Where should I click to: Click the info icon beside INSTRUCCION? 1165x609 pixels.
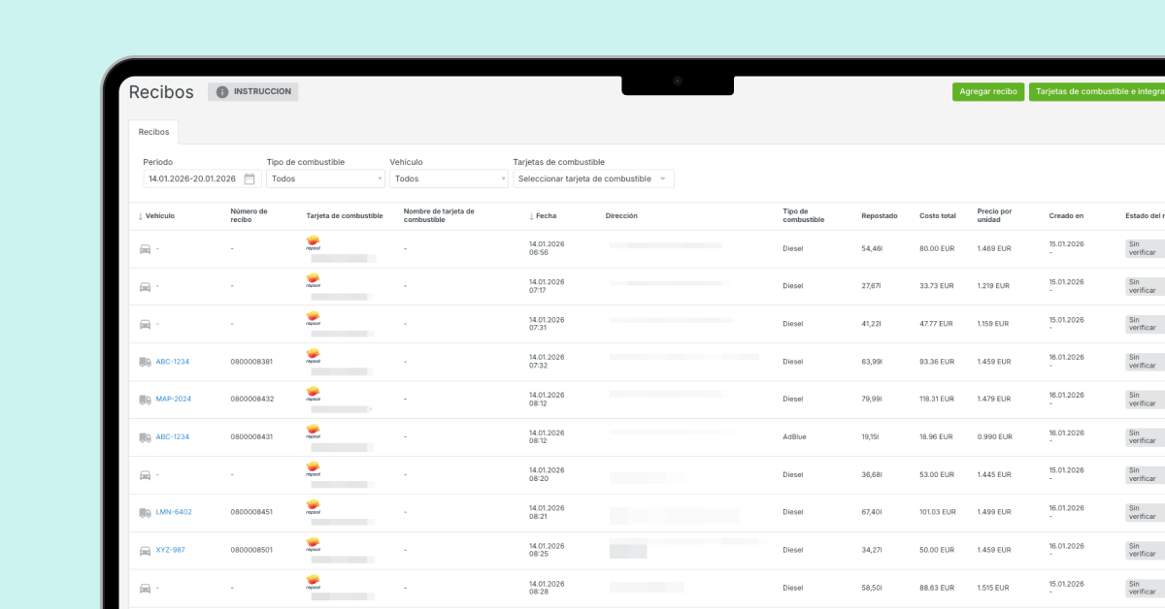click(x=222, y=92)
